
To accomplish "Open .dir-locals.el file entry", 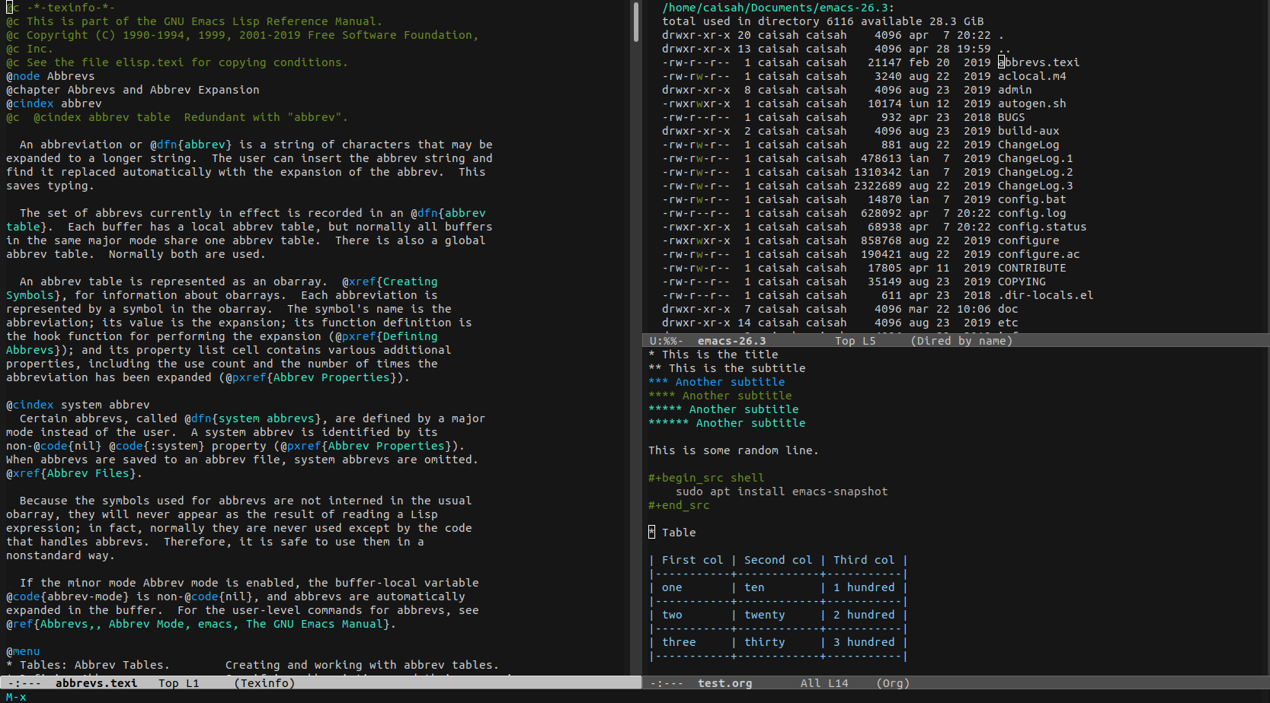I will (x=1046, y=295).
